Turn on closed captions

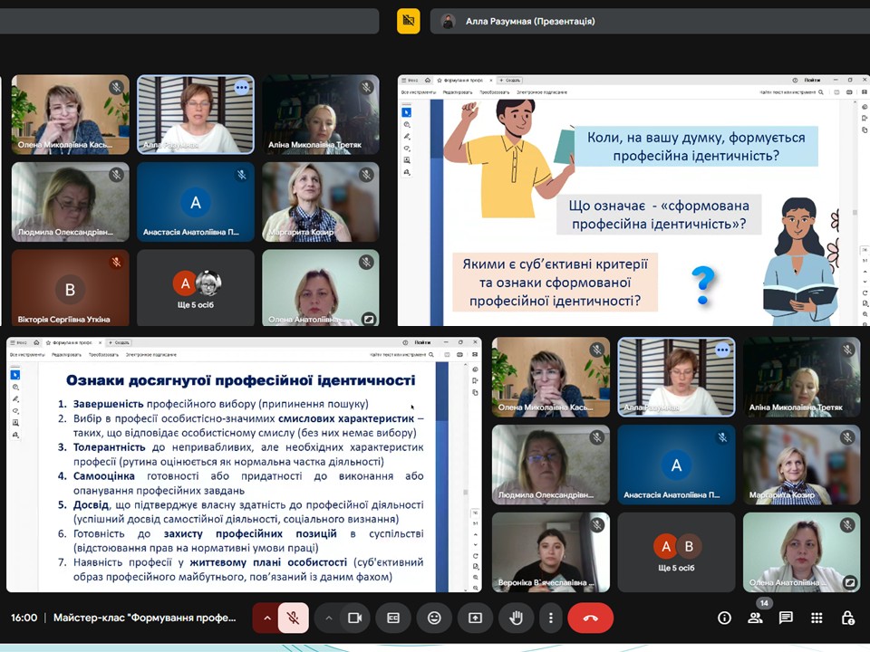point(393,618)
